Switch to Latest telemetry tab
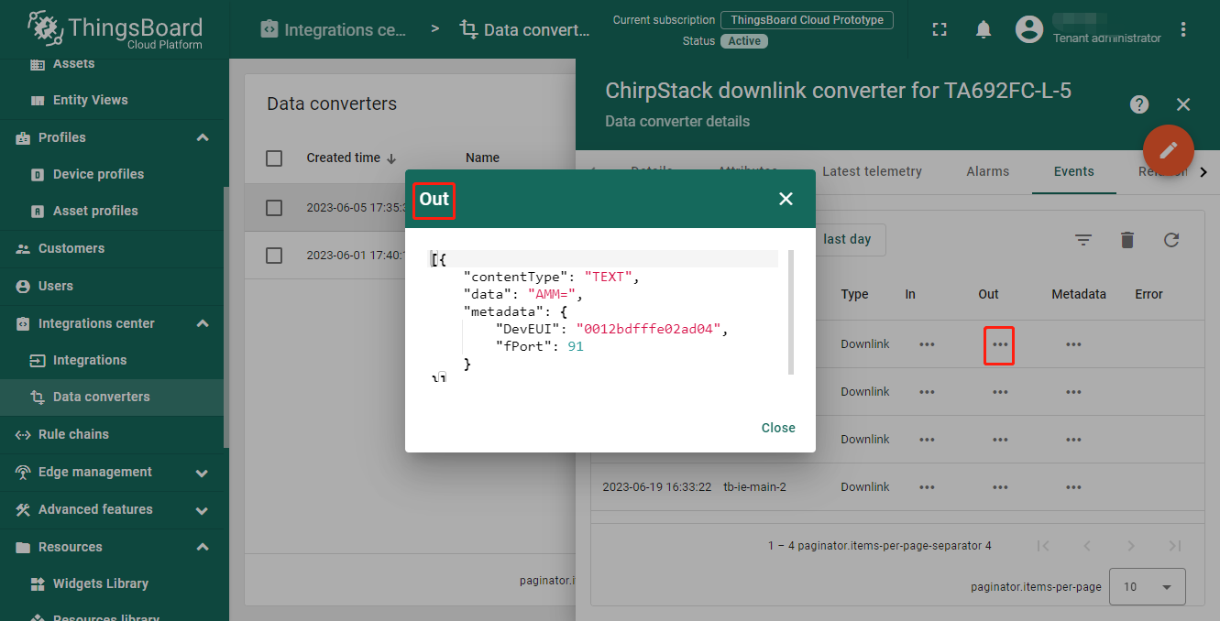This screenshot has width=1220, height=621. tap(872, 171)
